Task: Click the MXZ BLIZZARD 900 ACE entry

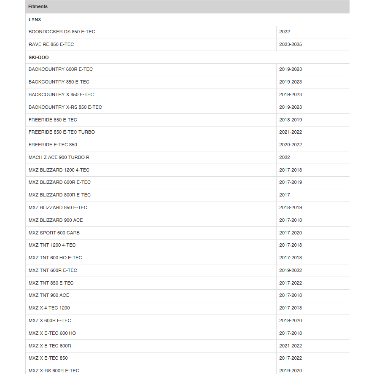Action: coord(56,220)
